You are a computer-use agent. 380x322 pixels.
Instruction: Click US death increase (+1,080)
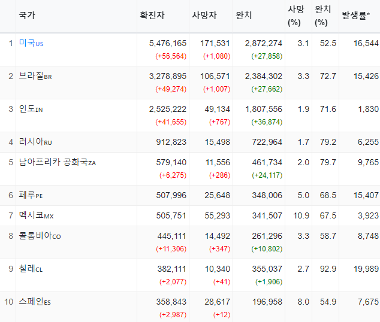pos(216,56)
